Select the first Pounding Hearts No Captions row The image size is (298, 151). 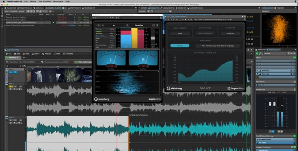coord(48,17)
